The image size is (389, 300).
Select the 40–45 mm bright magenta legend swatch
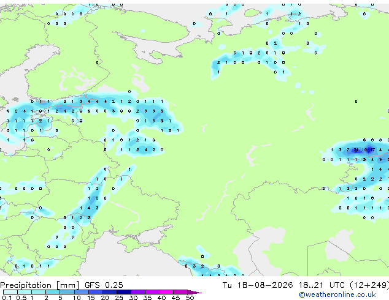click(x=166, y=292)
